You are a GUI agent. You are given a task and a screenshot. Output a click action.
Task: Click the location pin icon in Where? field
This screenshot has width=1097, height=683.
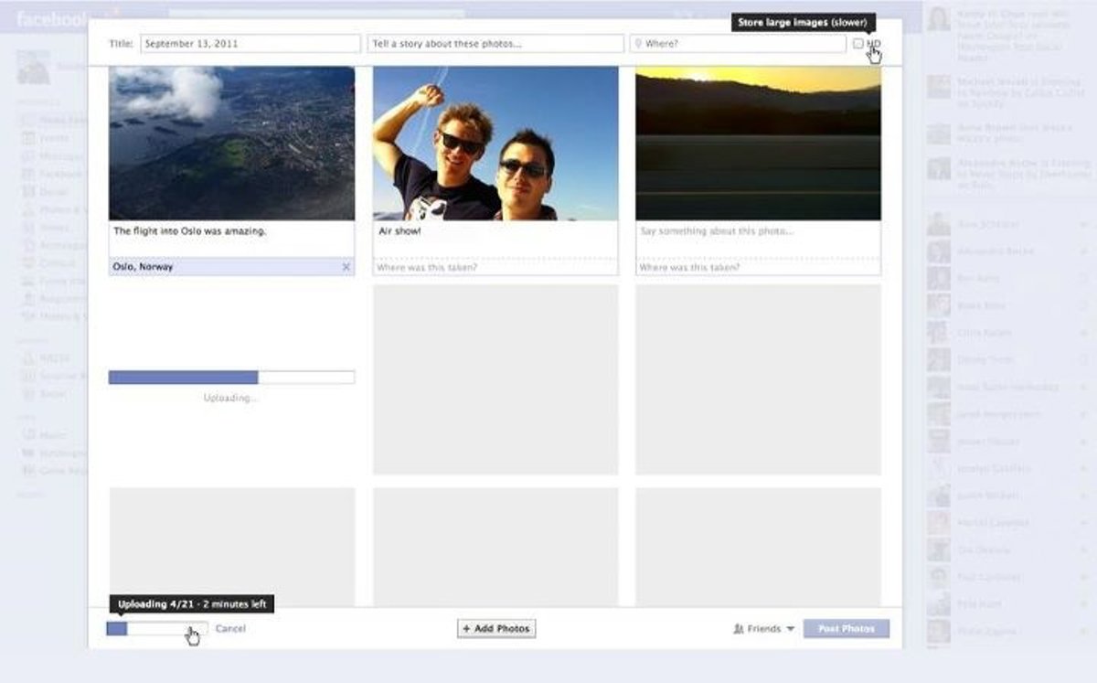point(638,44)
